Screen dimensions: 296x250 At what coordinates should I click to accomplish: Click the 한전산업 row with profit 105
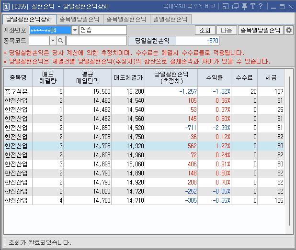coord(144,100)
